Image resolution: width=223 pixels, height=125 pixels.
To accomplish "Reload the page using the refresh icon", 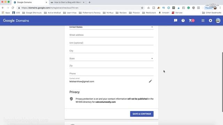I will pos(13,8).
